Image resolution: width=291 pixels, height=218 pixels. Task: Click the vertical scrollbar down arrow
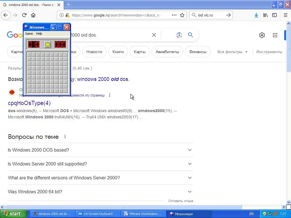click(288, 202)
